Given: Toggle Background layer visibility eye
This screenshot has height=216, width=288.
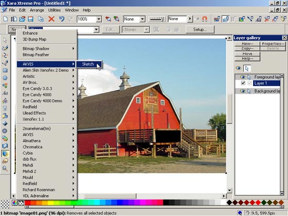Looking at the screenshot, I should pos(242,91).
